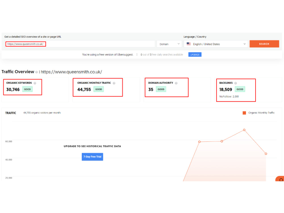
Task: Click the NoFollow: 2,081 text
Action: tap(229, 97)
